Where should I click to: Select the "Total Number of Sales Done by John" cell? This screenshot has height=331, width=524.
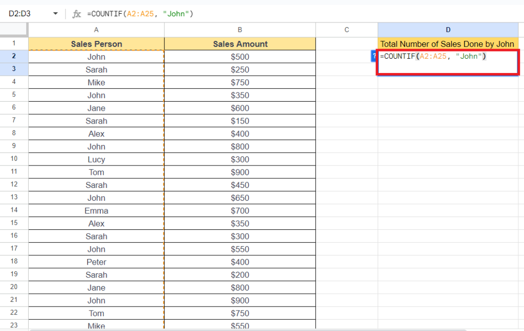pyautogui.click(x=448, y=44)
